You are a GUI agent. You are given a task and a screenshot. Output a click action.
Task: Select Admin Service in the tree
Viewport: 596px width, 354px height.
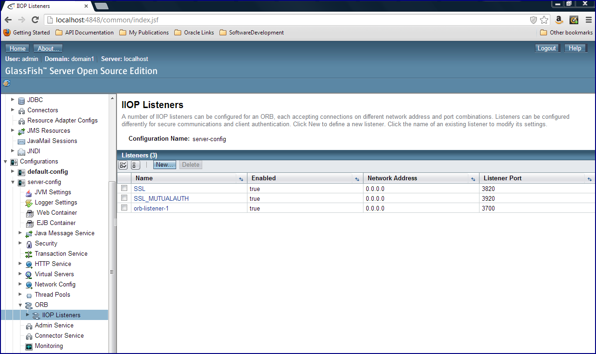(54, 326)
